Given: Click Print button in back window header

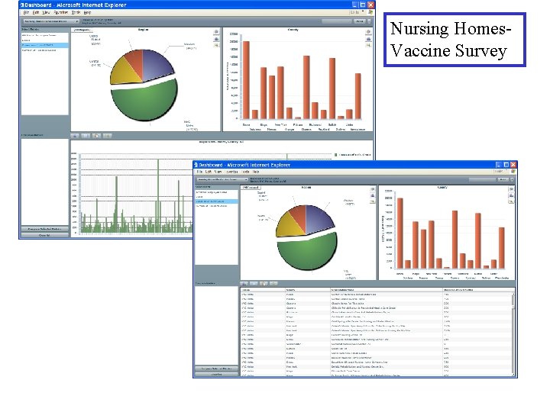Looking at the screenshot, I should [x=359, y=21].
